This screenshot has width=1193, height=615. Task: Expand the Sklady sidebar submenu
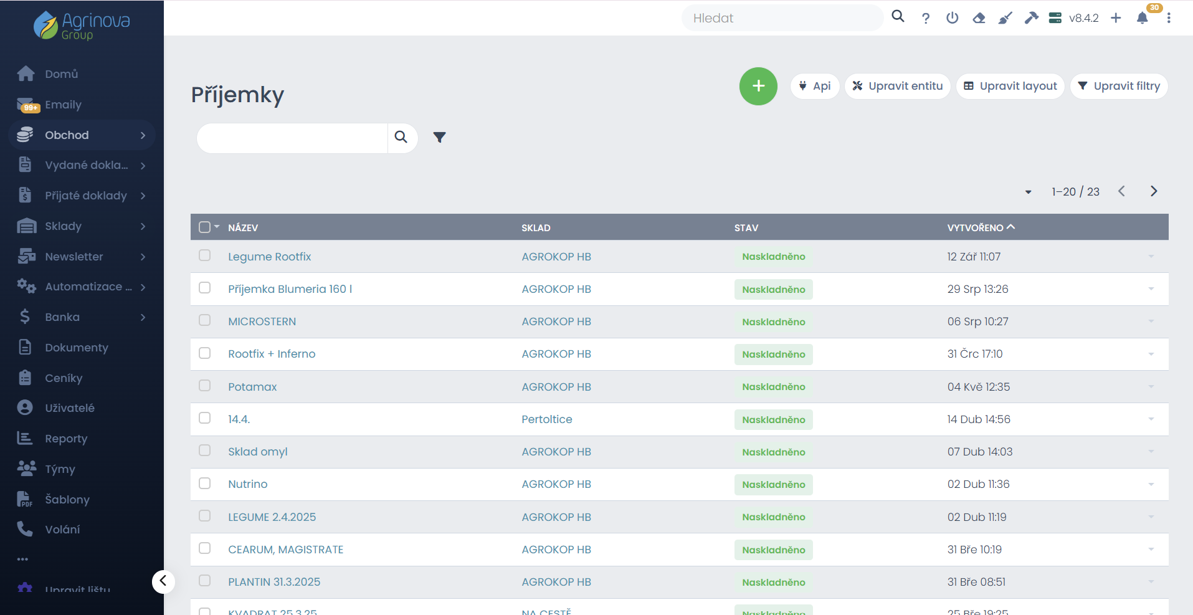[x=143, y=226]
